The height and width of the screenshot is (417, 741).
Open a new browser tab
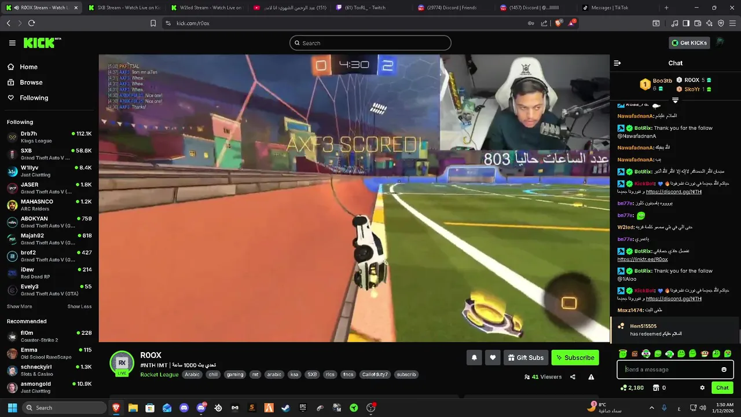pyautogui.click(x=666, y=8)
